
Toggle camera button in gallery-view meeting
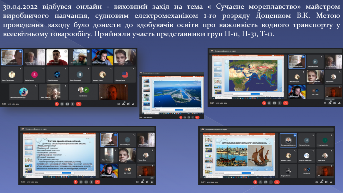tap(62, 104)
